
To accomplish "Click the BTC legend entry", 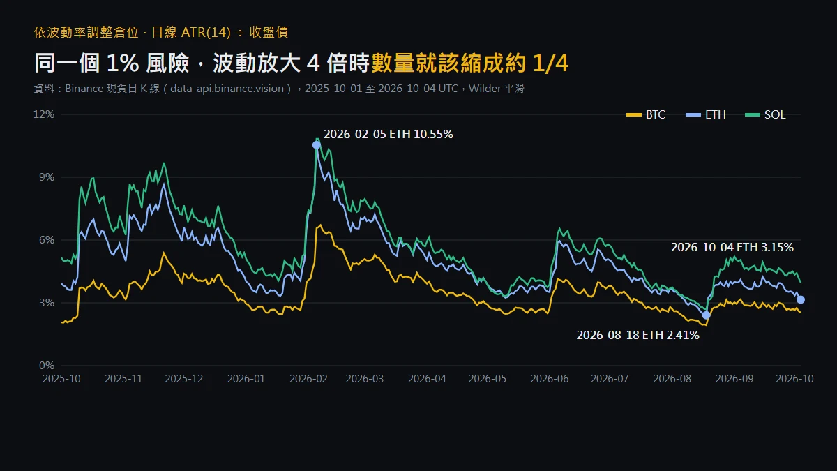I will click(x=646, y=114).
